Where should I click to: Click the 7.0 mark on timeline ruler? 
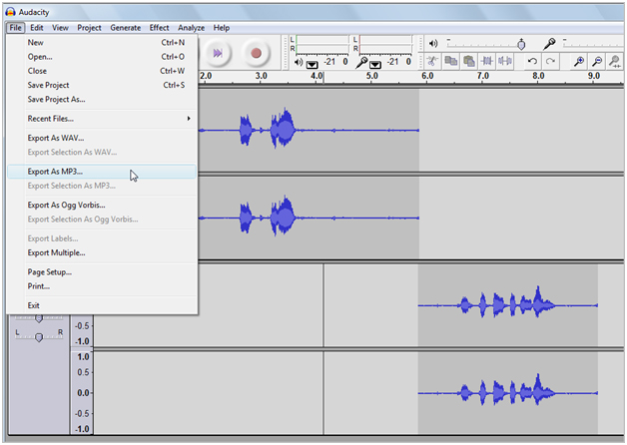click(x=482, y=76)
